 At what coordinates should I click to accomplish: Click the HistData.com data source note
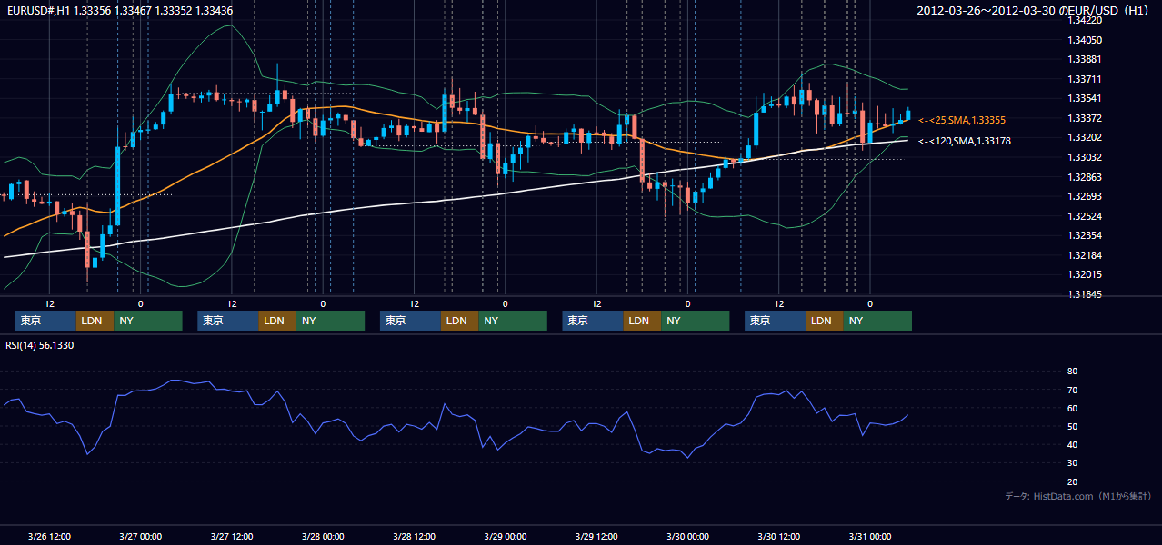(1078, 496)
